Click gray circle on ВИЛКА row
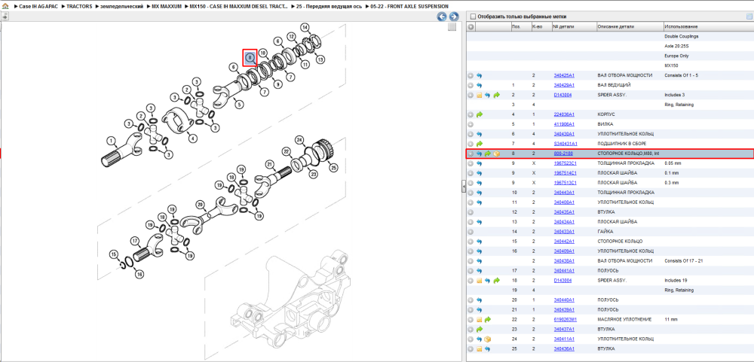 click(x=470, y=124)
